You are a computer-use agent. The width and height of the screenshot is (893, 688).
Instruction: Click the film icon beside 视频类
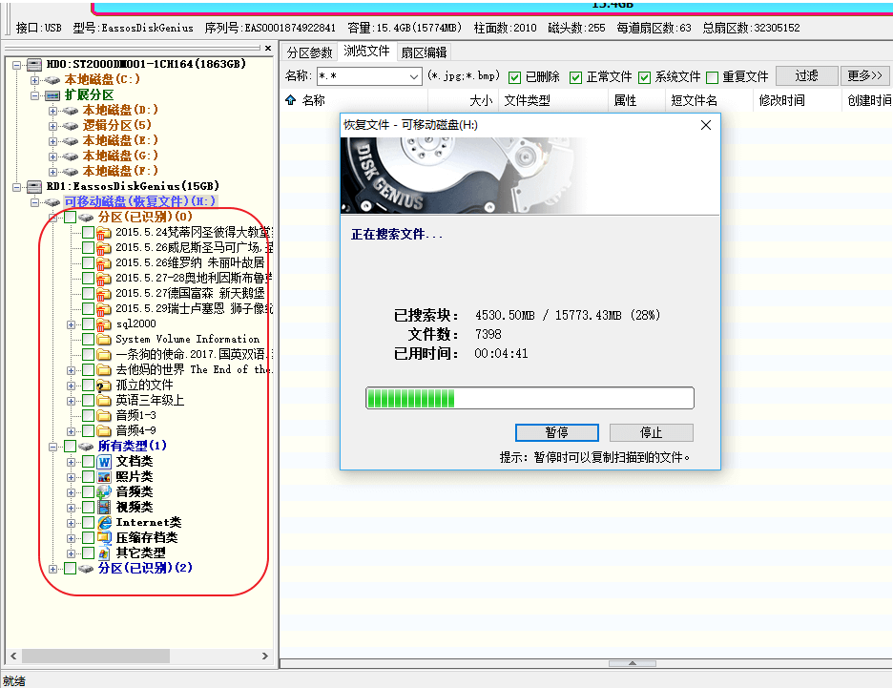(x=105, y=508)
